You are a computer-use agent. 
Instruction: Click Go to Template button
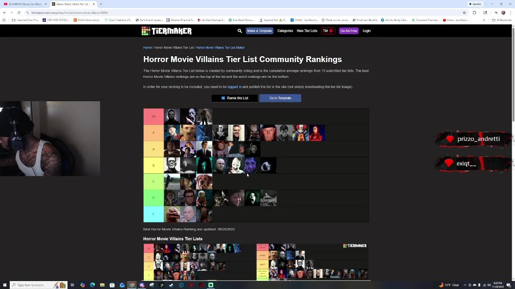point(280,98)
